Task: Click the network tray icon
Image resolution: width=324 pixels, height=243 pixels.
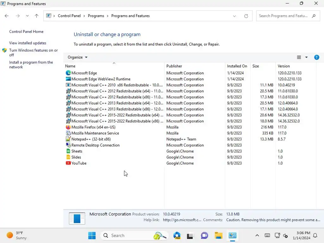Action: click(x=277, y=235)
